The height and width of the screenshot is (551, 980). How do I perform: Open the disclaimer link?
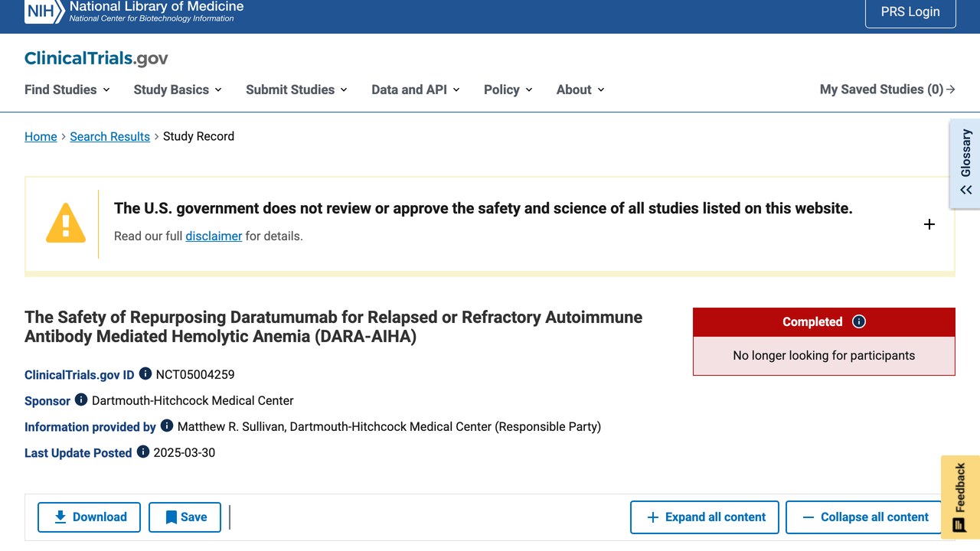pyautogui.click(x=214, y=236)
